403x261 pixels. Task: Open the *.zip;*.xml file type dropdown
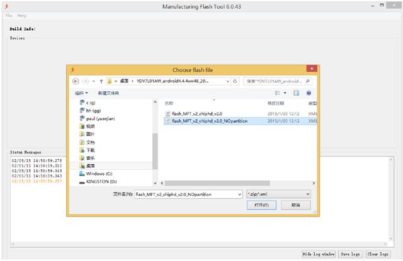coord(278,194)
